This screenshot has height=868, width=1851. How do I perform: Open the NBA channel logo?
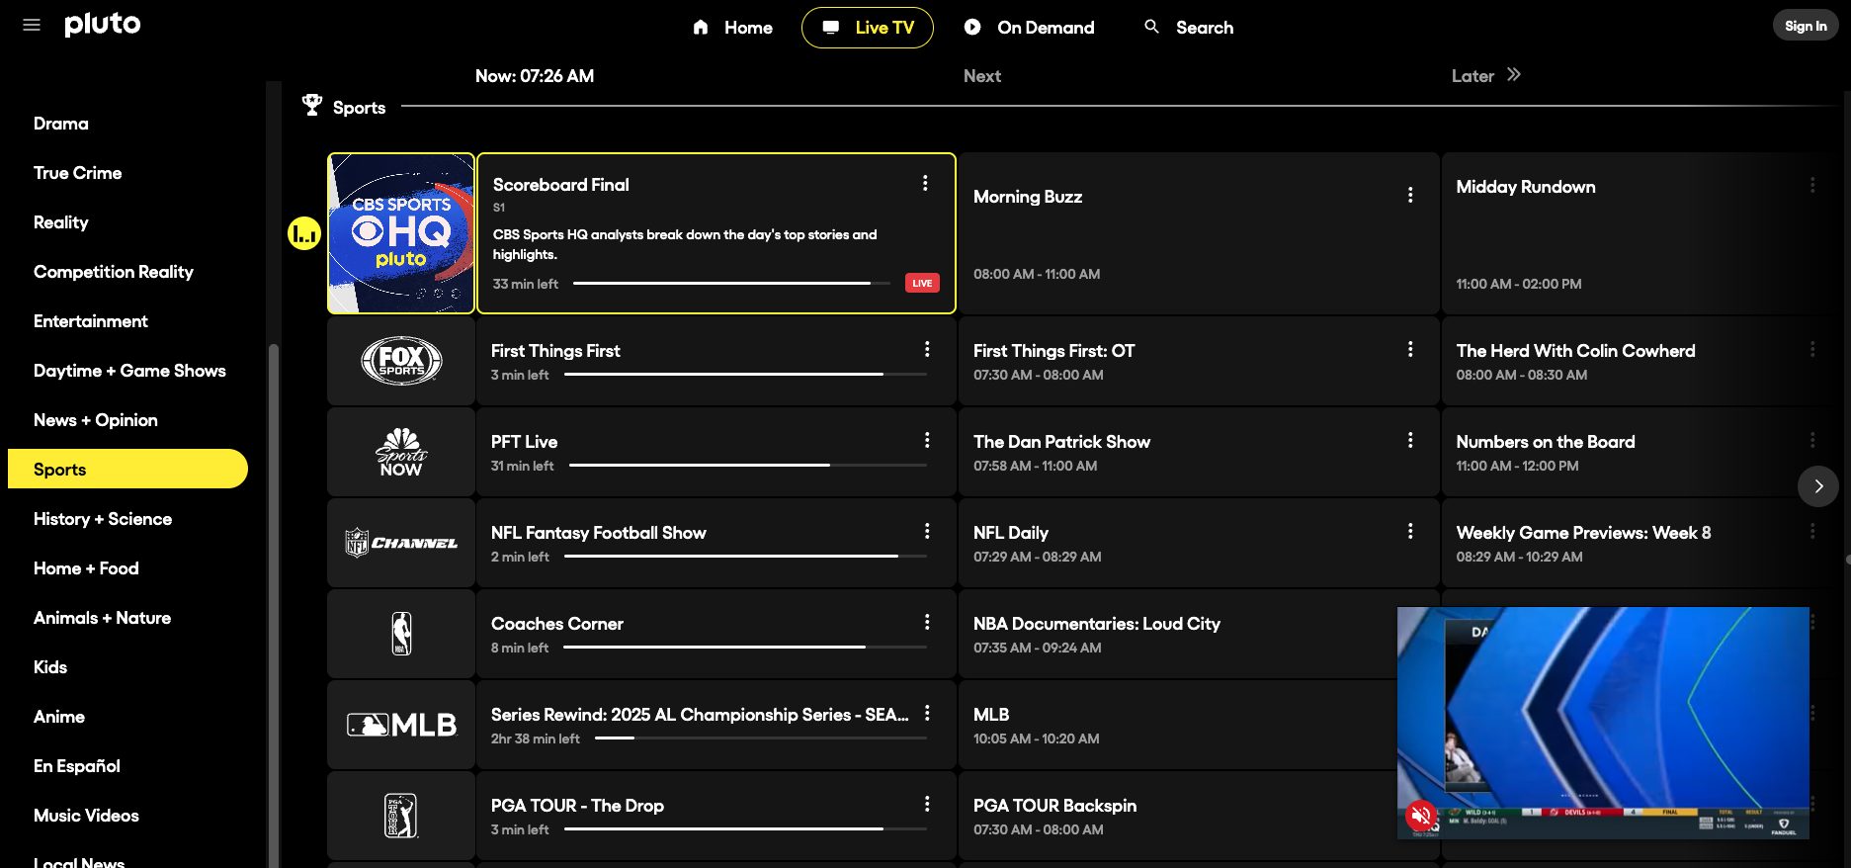click(x=401, y=634)
